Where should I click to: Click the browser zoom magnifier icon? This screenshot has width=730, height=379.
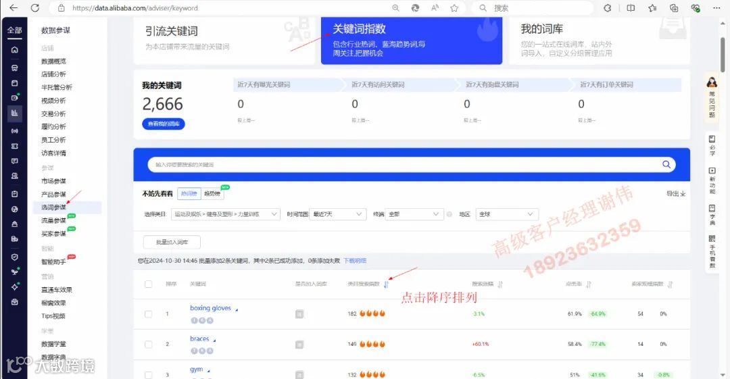pos(395,8)
